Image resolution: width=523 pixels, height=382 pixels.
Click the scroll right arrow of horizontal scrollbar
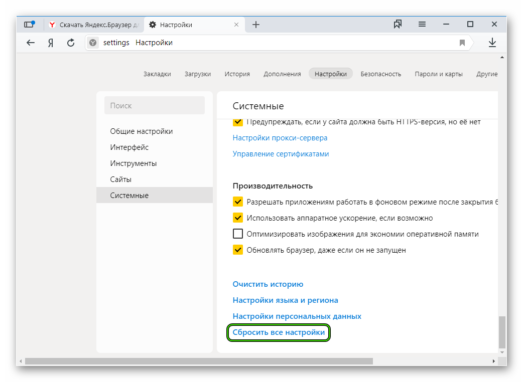click(494, 361)
